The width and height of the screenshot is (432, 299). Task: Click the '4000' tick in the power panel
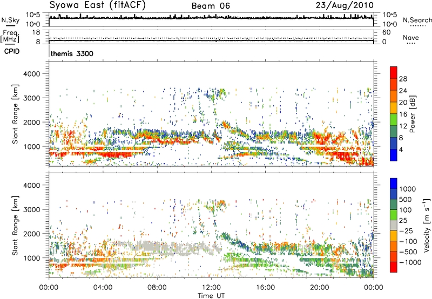31,74
